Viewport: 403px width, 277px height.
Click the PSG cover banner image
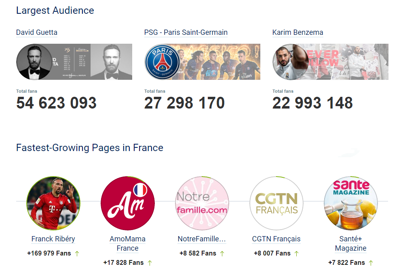[x=202, y=62]
